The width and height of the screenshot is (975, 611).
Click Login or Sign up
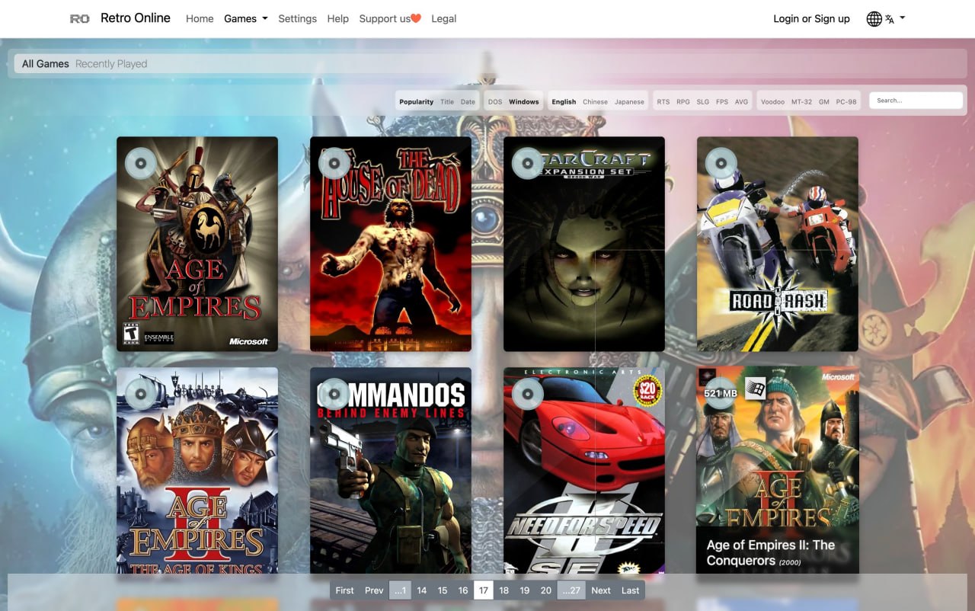(x=811, y=18)
